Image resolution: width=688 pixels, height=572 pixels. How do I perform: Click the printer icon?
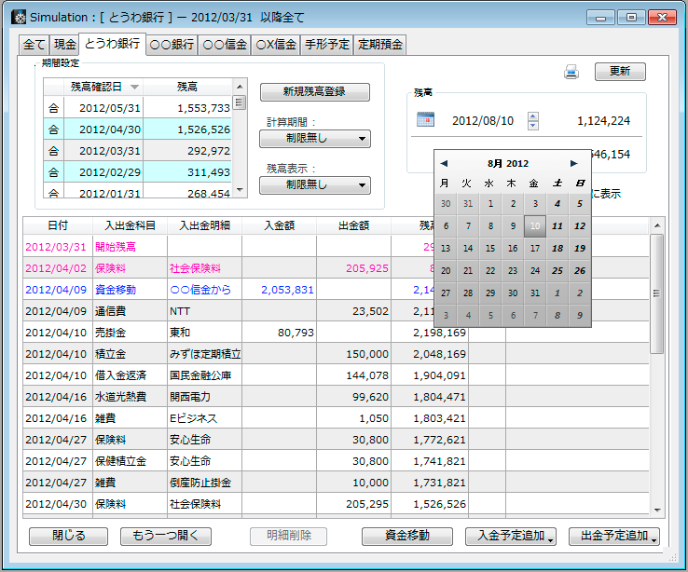571,72
